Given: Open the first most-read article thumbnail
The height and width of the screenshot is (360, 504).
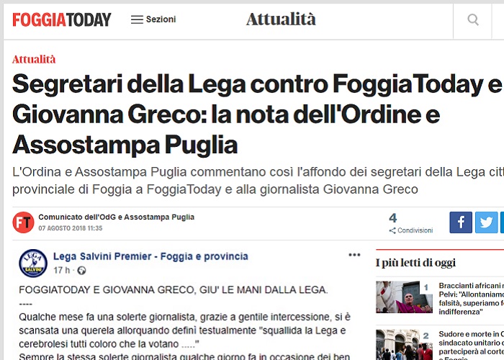Looking at the screenshot, I should point(404,297).
